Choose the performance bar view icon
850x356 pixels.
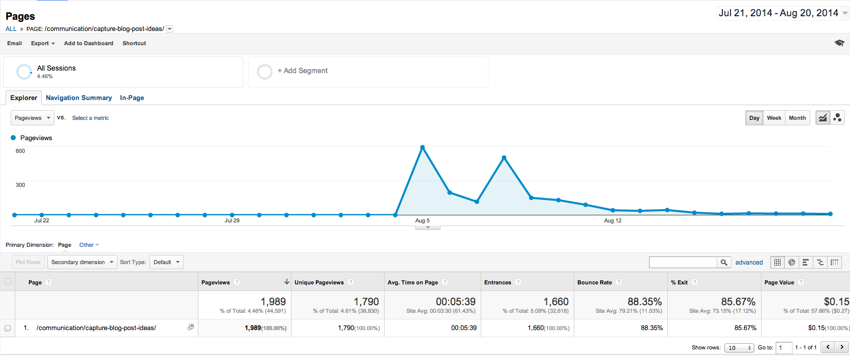pyautogui.click(x=806, y=263)
